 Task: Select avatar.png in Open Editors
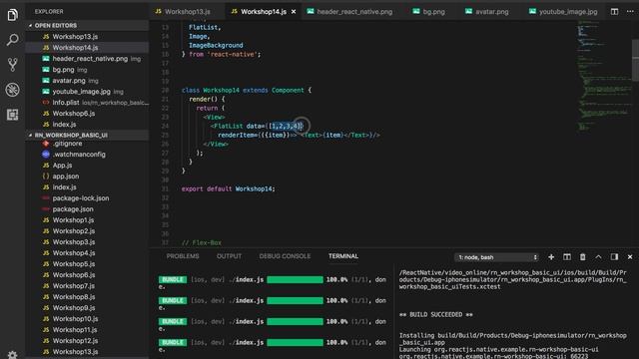87,81
